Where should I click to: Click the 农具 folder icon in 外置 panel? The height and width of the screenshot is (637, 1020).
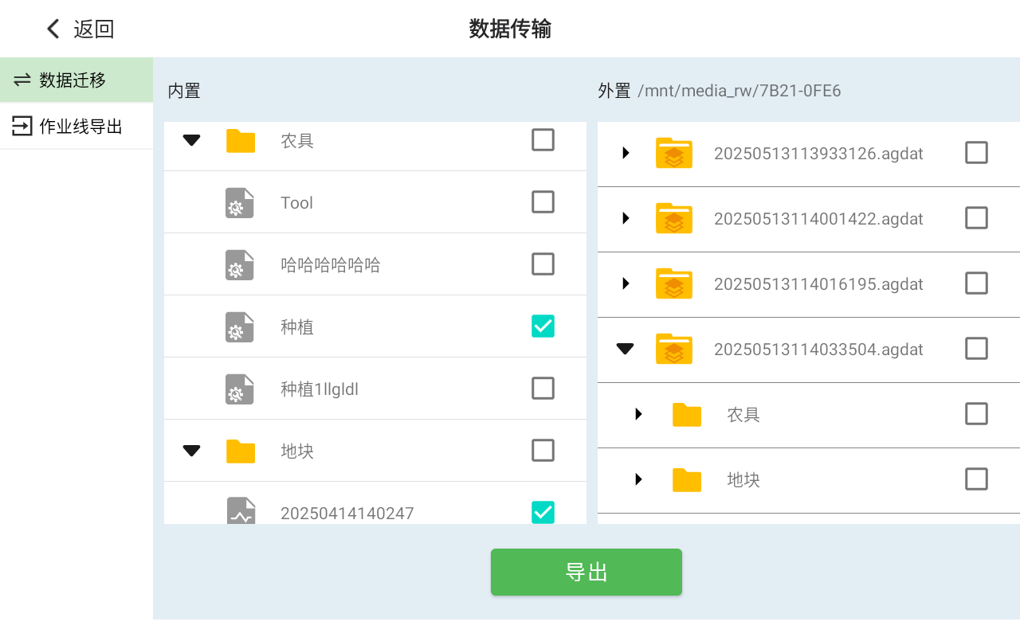pyautogui.click(x=687, y=415)
